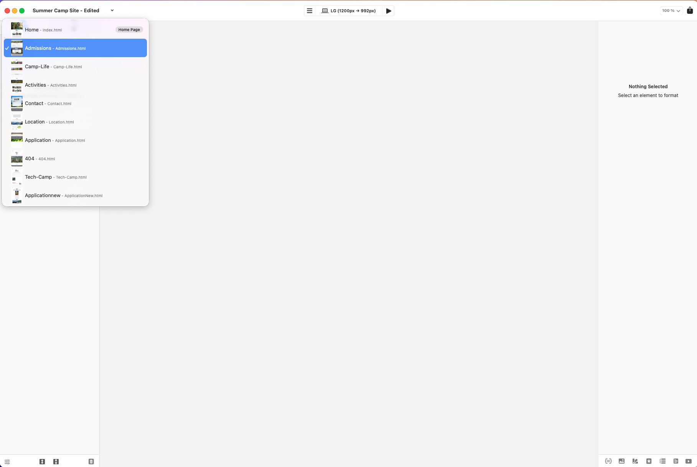The height and width of the screenshot is (467, 697).
Task: Open the starred components icon
Action: click(649, 461)
